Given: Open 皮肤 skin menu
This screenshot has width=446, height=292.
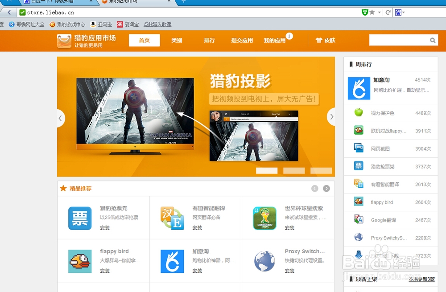Looking at the screenshot, I should 326,41.
